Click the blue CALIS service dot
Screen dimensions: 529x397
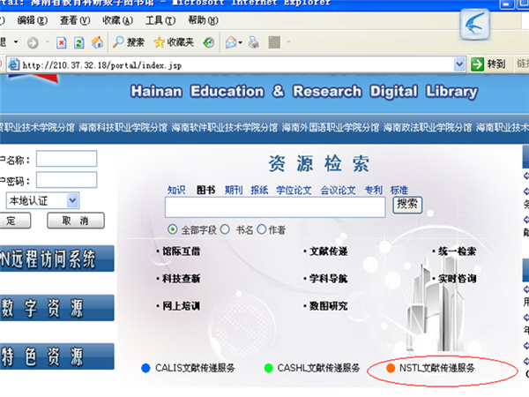click(145, 368)
